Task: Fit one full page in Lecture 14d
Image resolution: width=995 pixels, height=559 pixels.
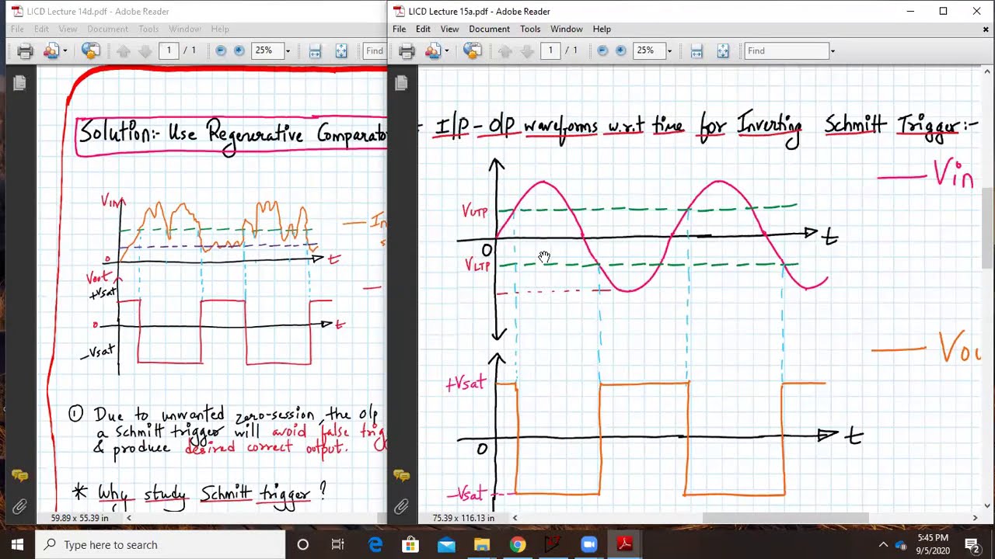Action: pos(341,51)
